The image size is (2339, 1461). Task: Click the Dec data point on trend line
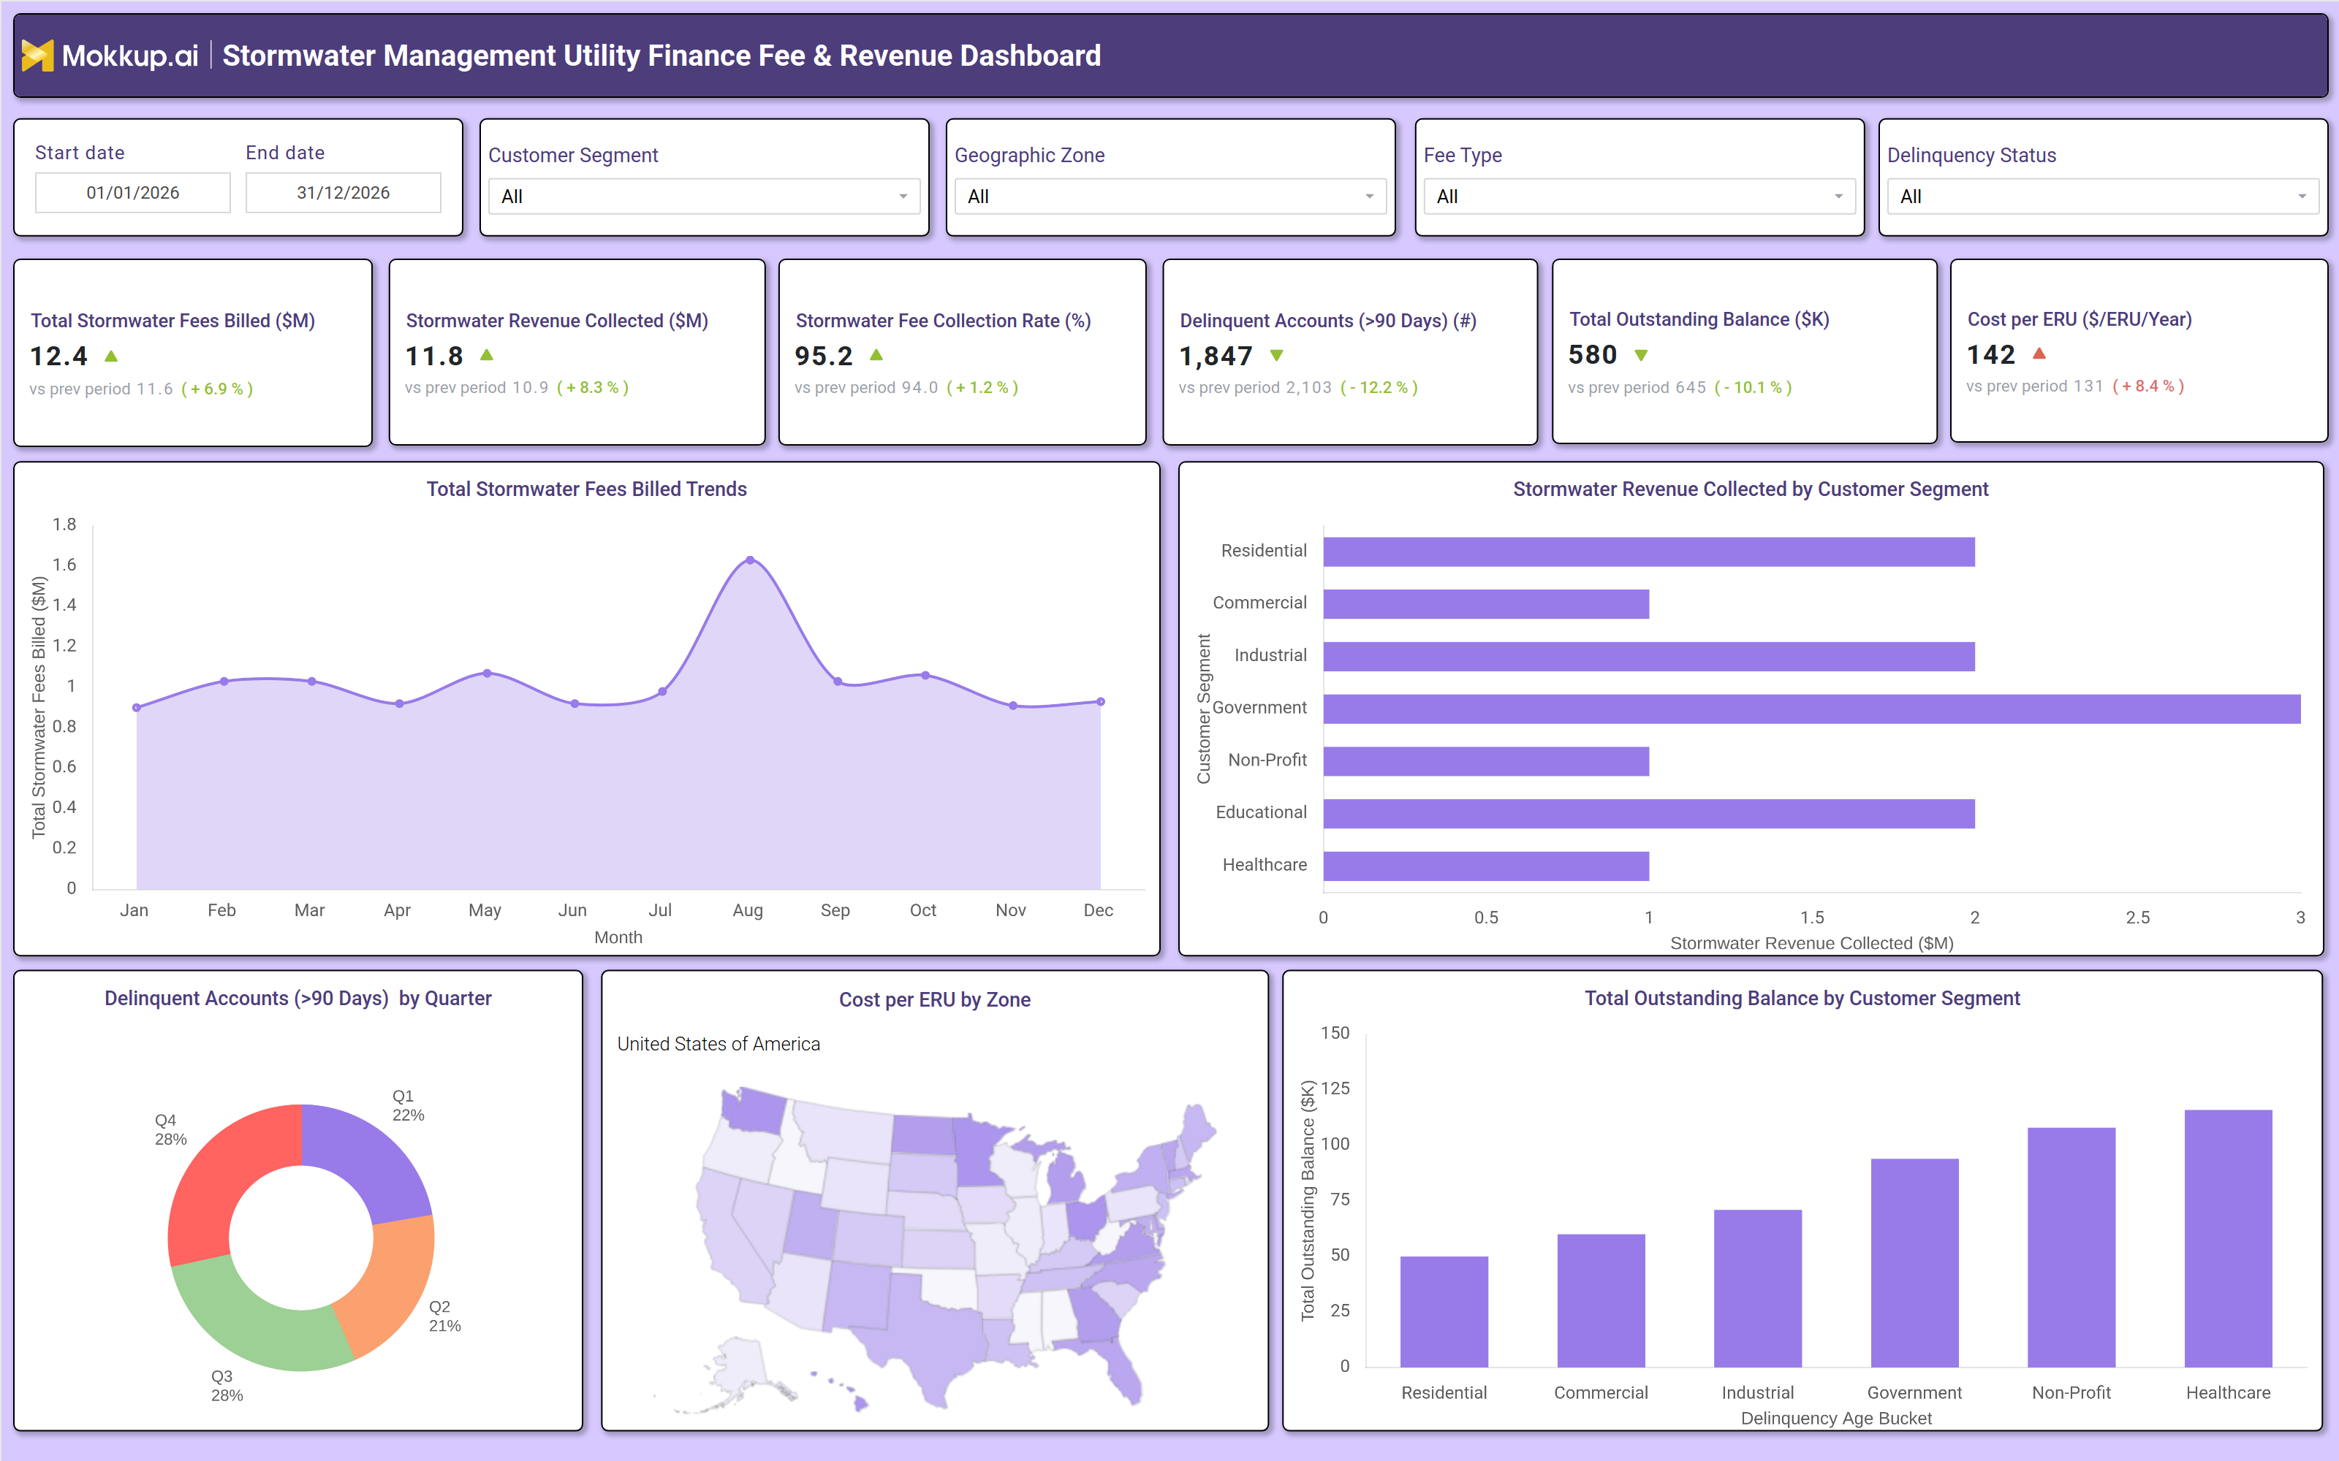pos(1101,703)
